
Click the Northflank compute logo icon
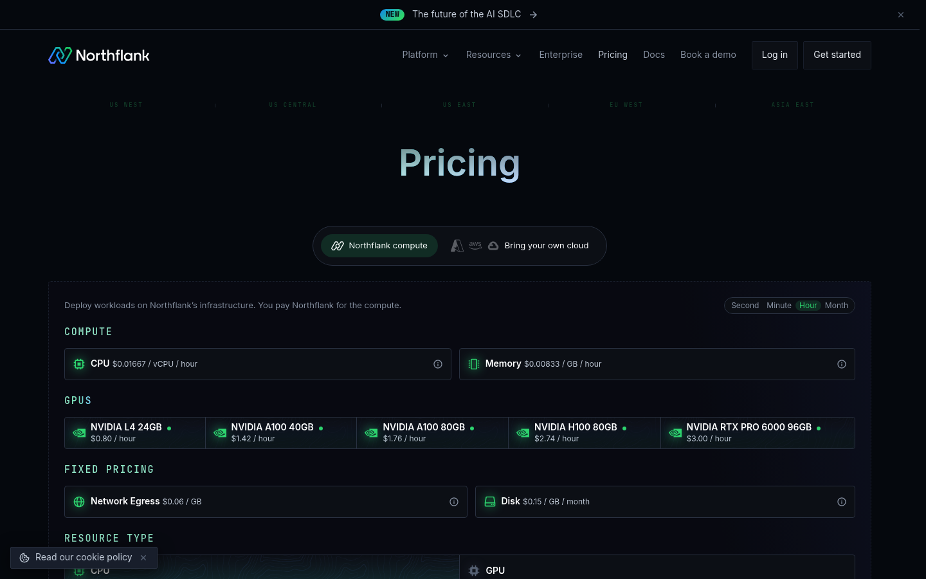(338, 246)
